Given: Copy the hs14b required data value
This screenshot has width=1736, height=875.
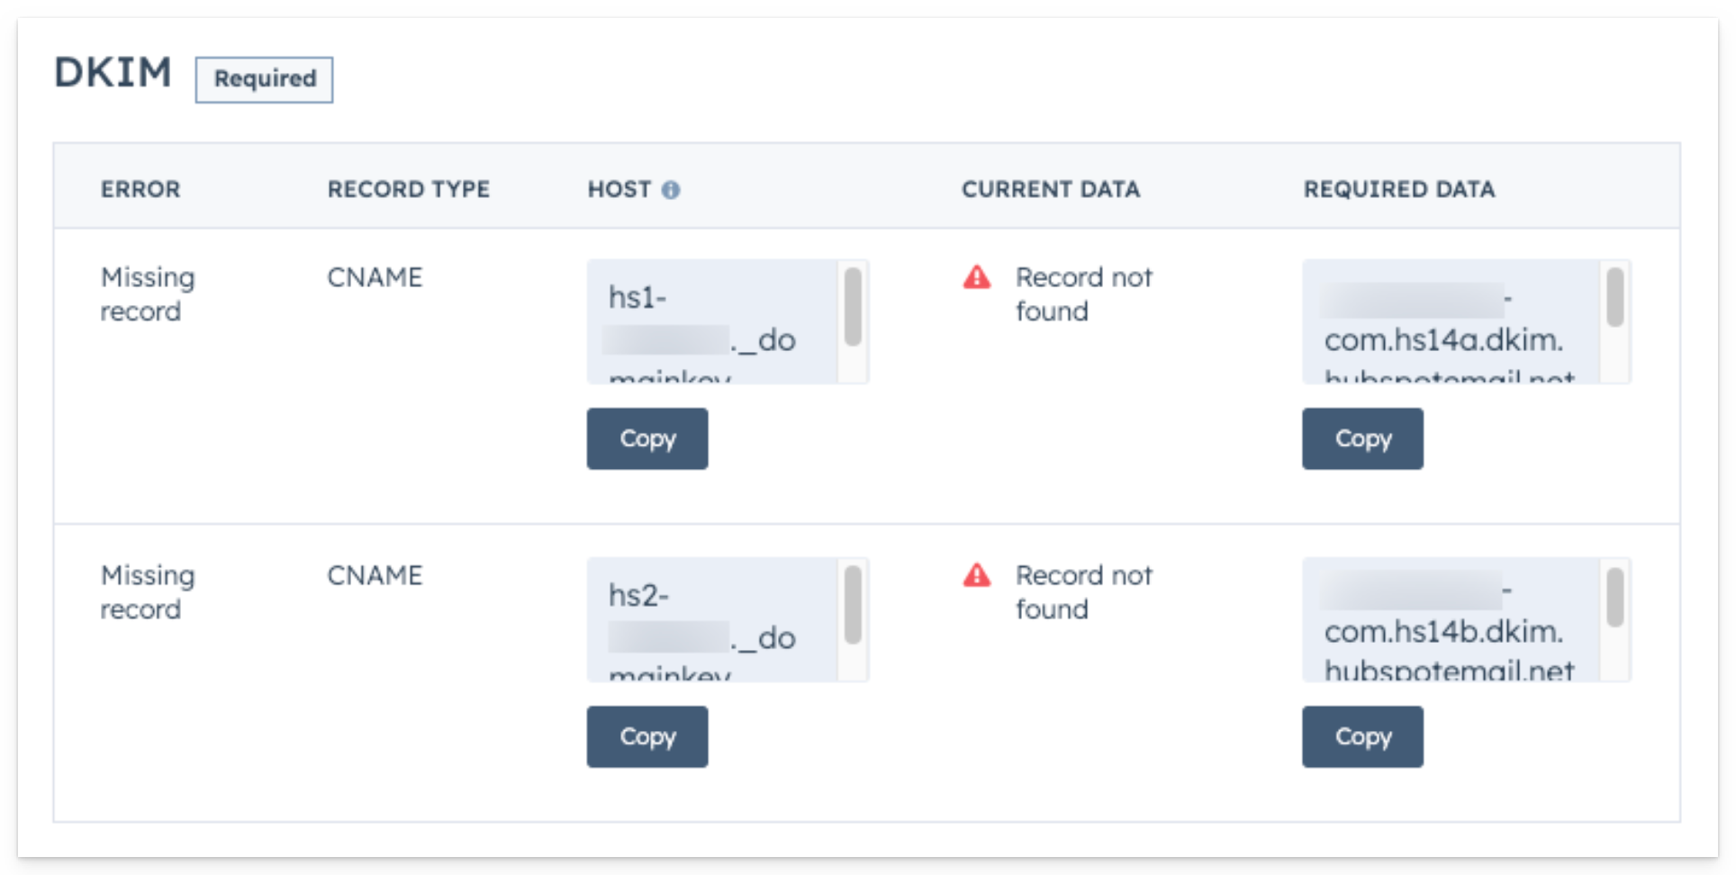Looking at the screenshot, I should (x=1362, y=736).
